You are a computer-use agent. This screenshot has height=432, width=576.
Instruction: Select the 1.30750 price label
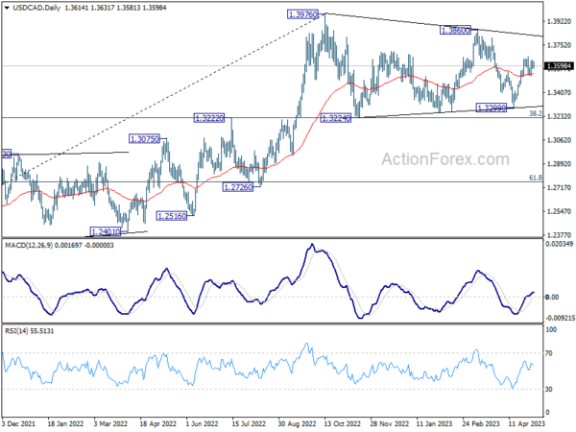[x=145, y=139]
